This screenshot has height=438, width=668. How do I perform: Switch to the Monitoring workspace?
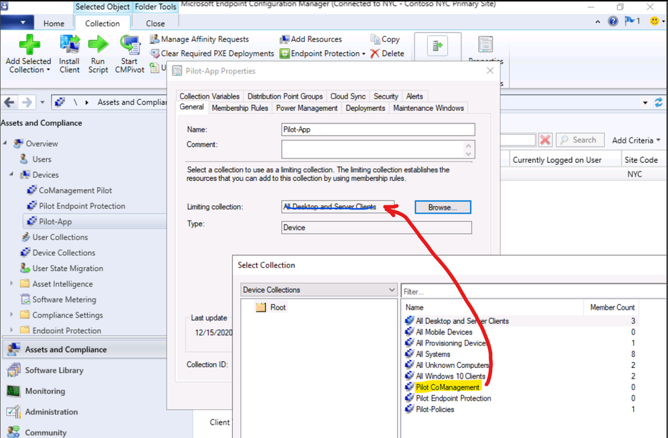45,391
